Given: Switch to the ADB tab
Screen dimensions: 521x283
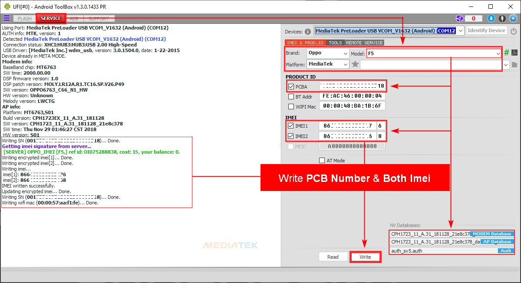Looking at the screenshot, I should tap(74, 19).
